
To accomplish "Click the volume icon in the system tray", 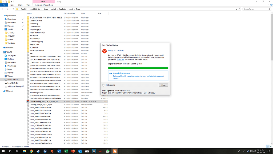I will coord(255,151).
